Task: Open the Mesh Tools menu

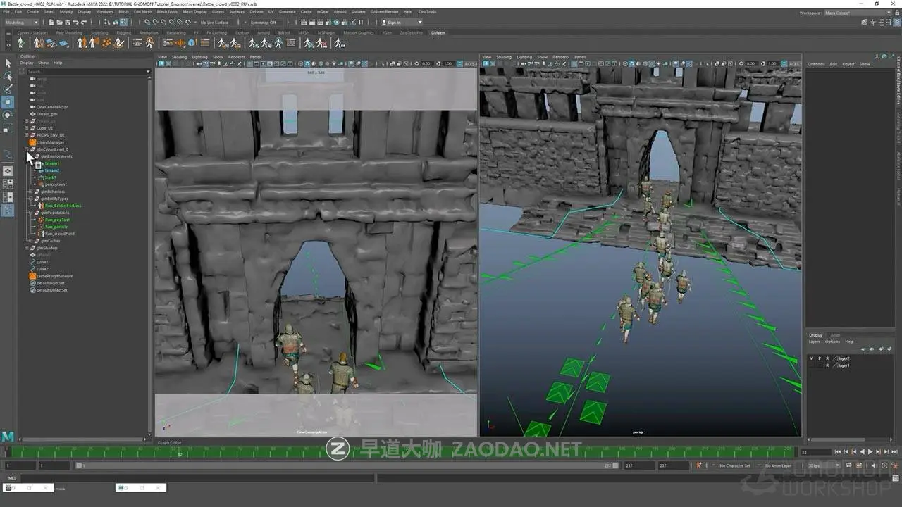Action: click(167, 12)
